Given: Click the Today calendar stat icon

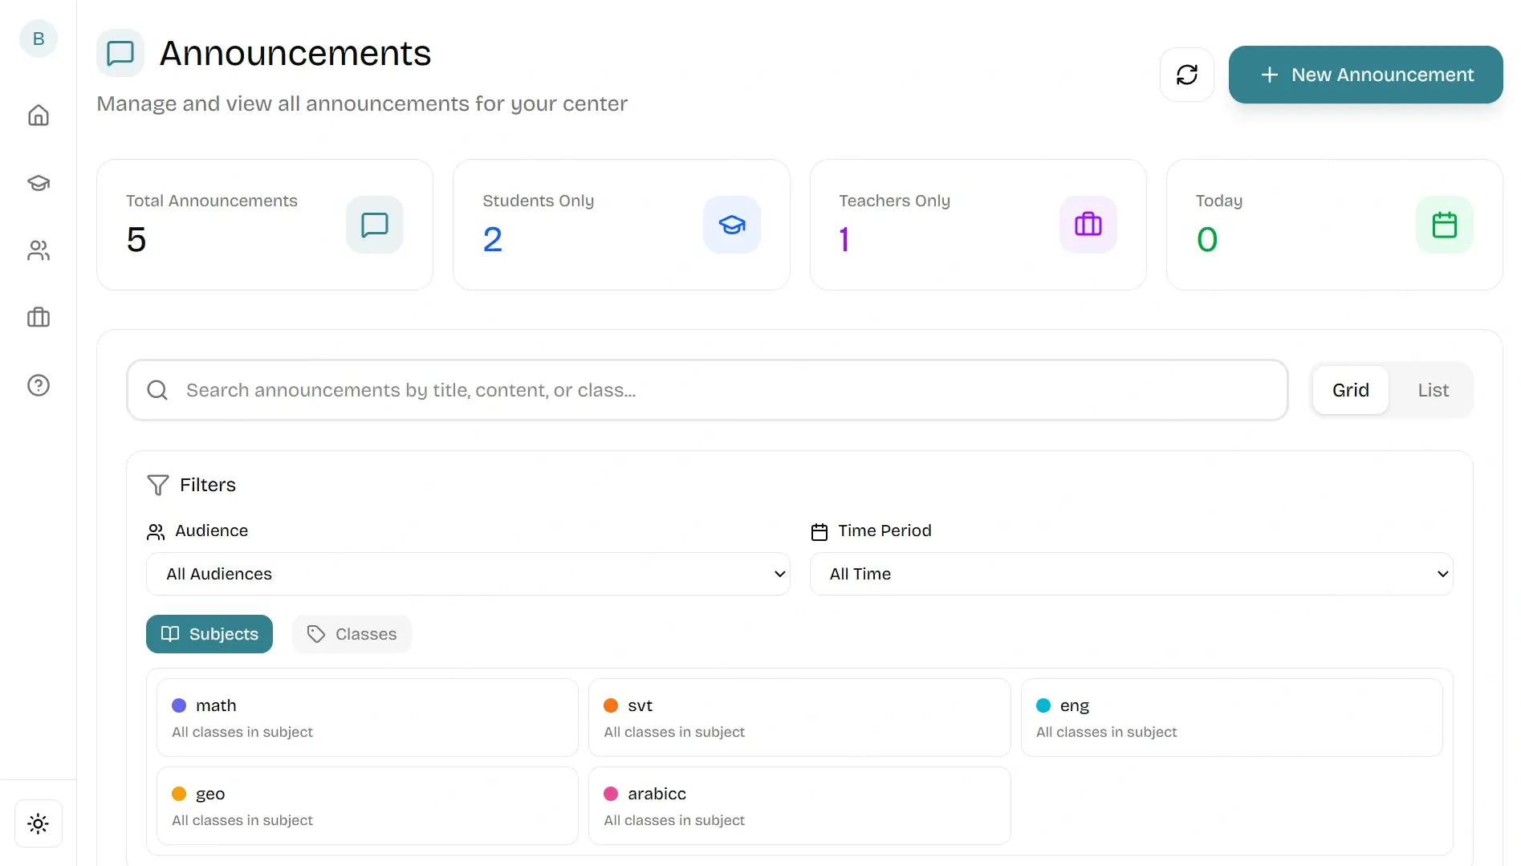Looking at the screenshot, I should tap(1444, 225).
